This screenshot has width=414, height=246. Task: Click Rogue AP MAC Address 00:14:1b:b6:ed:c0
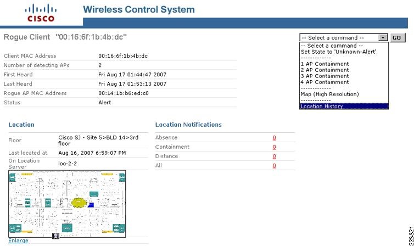[124, 93]
